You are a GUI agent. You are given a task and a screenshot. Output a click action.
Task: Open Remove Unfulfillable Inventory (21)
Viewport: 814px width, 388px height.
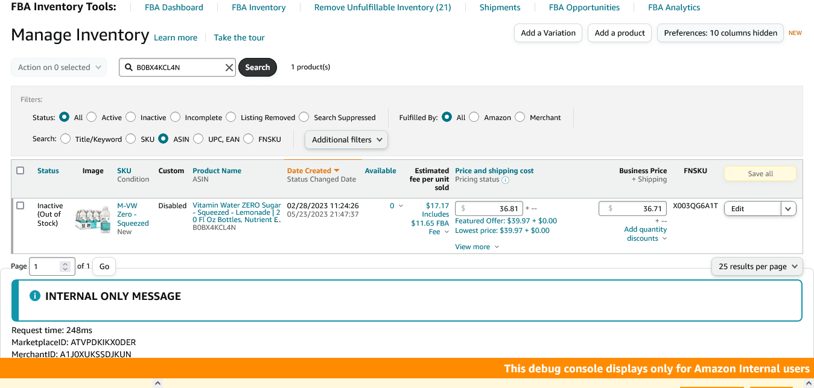click(383, 8)
